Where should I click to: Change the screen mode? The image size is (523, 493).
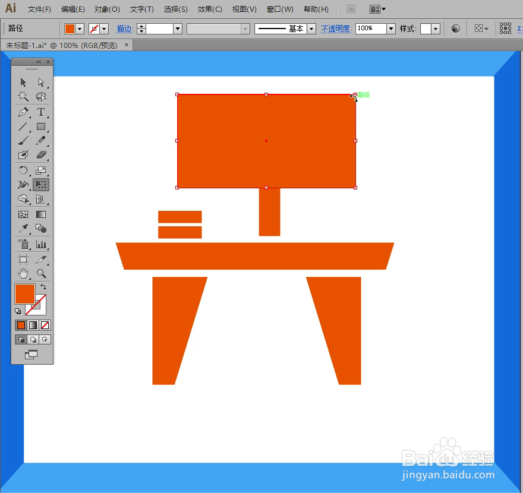pyautogui.click(x=31, y=355)
